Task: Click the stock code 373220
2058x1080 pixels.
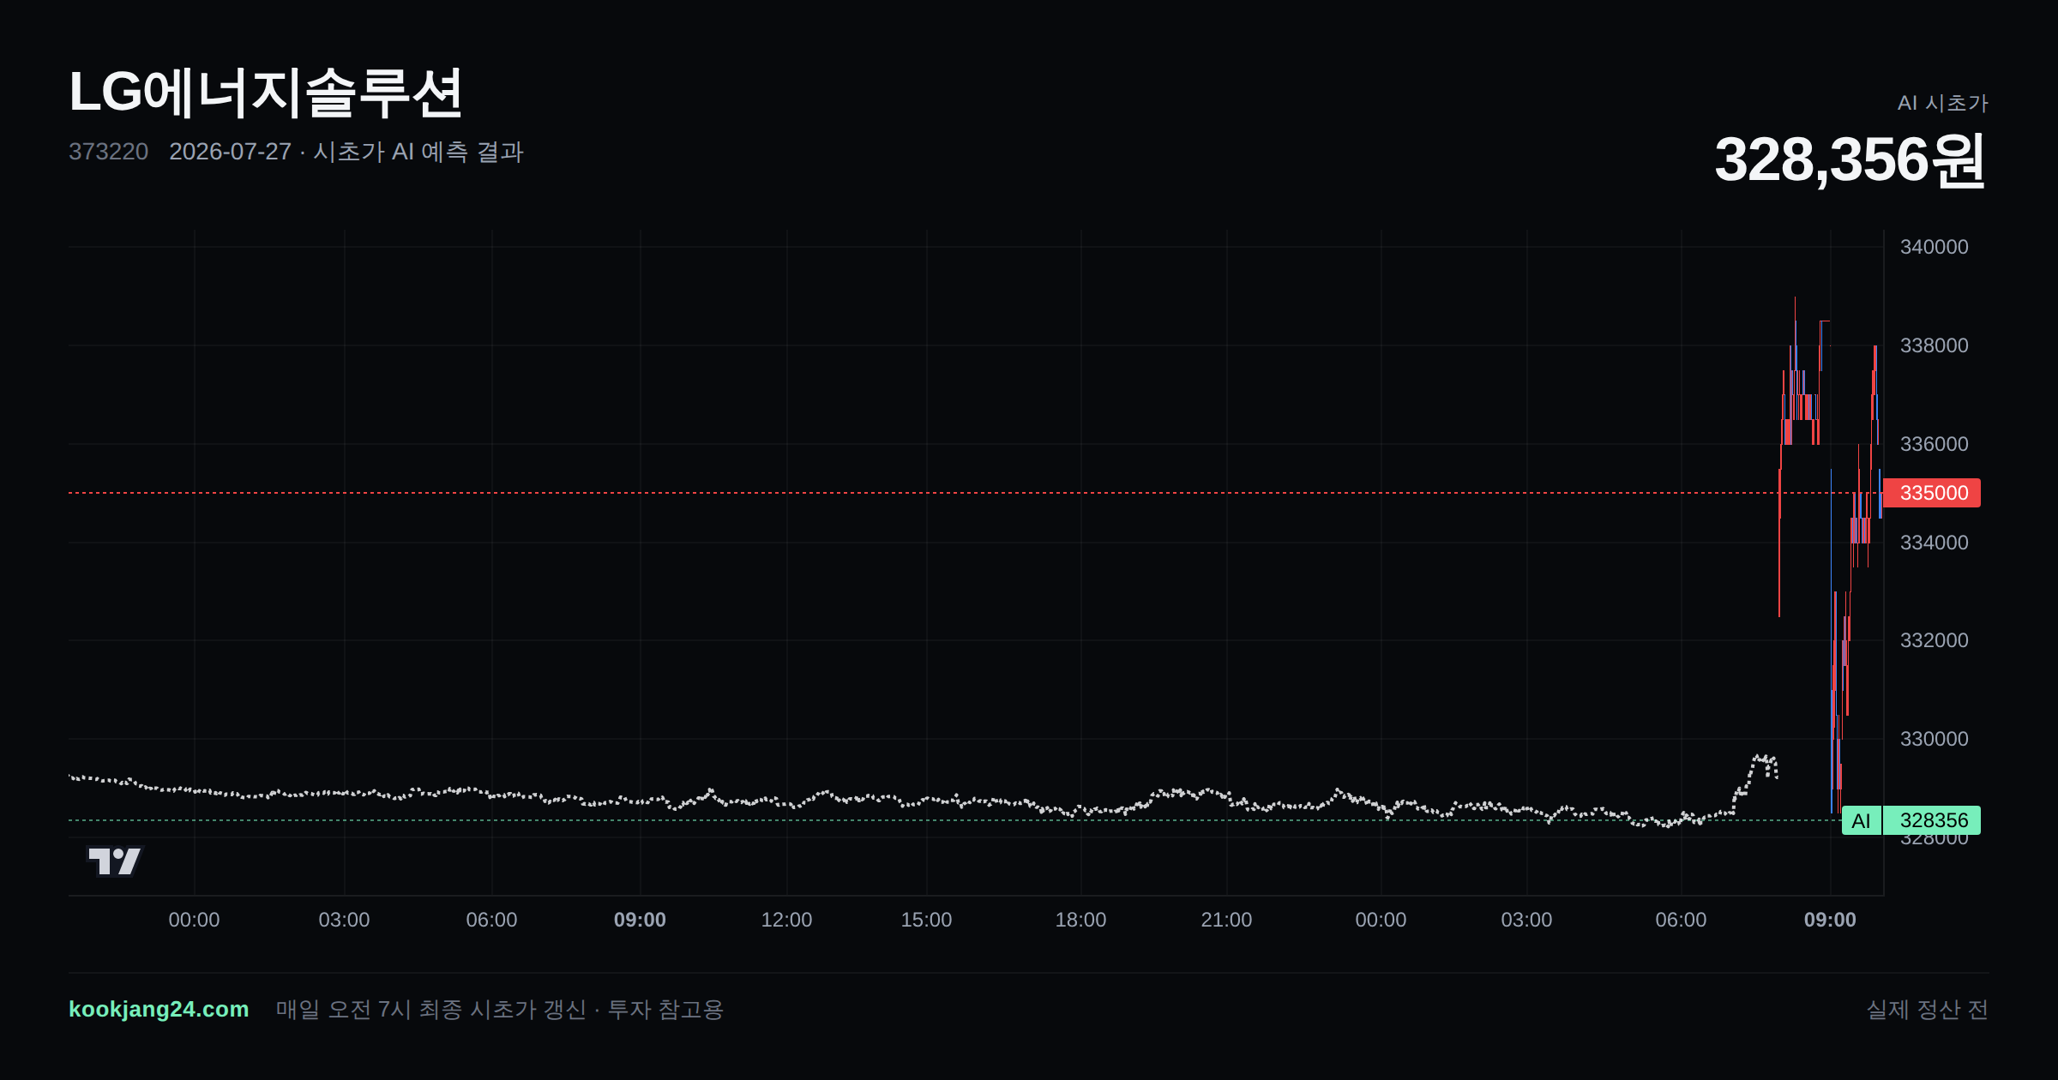Action: (x=108, y=152)
